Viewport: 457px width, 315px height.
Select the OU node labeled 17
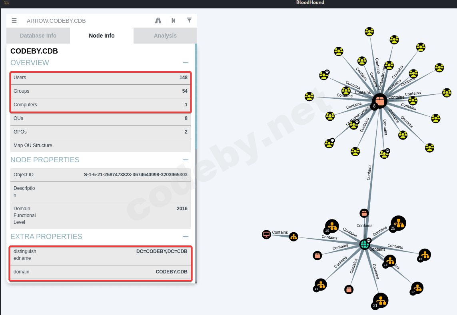(417, 288)
